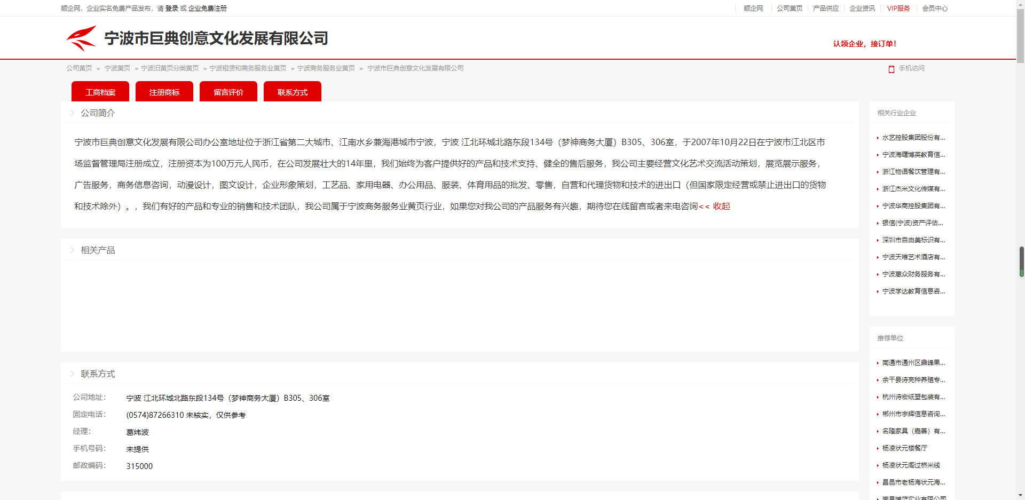The width and height of the screenshot is (1025, 500).
Task: Open 产品供应 top navigation link
Action: point(826,9)
